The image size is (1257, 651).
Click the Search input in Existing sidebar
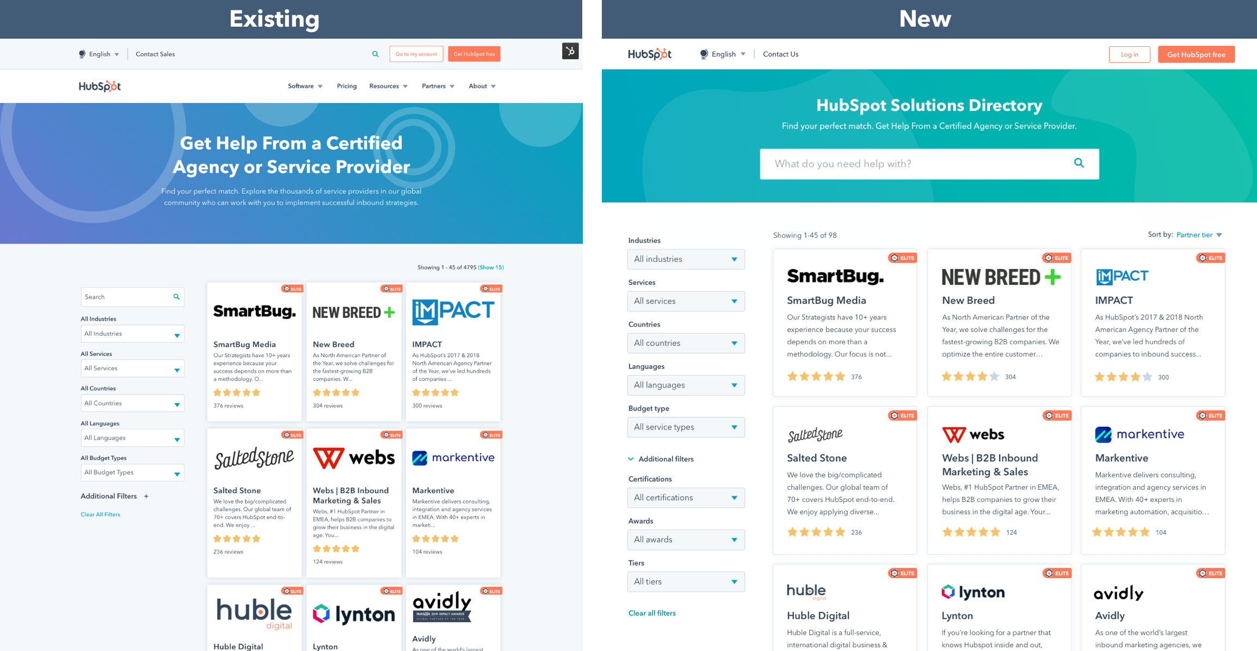pos(132,297)
